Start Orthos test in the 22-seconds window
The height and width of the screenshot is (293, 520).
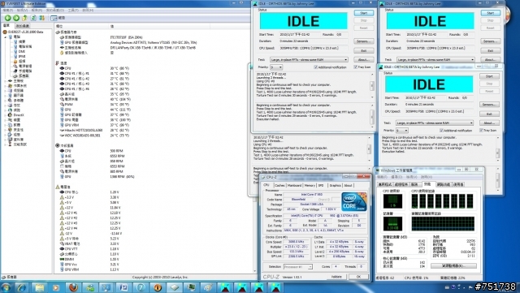tap(363, 13)
